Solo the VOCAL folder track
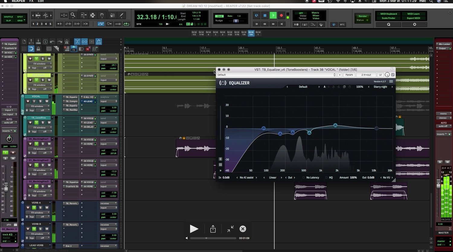This screenshot has width=453, height=252. [x=40, y=101]
